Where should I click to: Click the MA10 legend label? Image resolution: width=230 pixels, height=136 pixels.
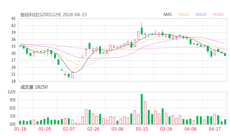pyautogui.click(x=184, y=15)
